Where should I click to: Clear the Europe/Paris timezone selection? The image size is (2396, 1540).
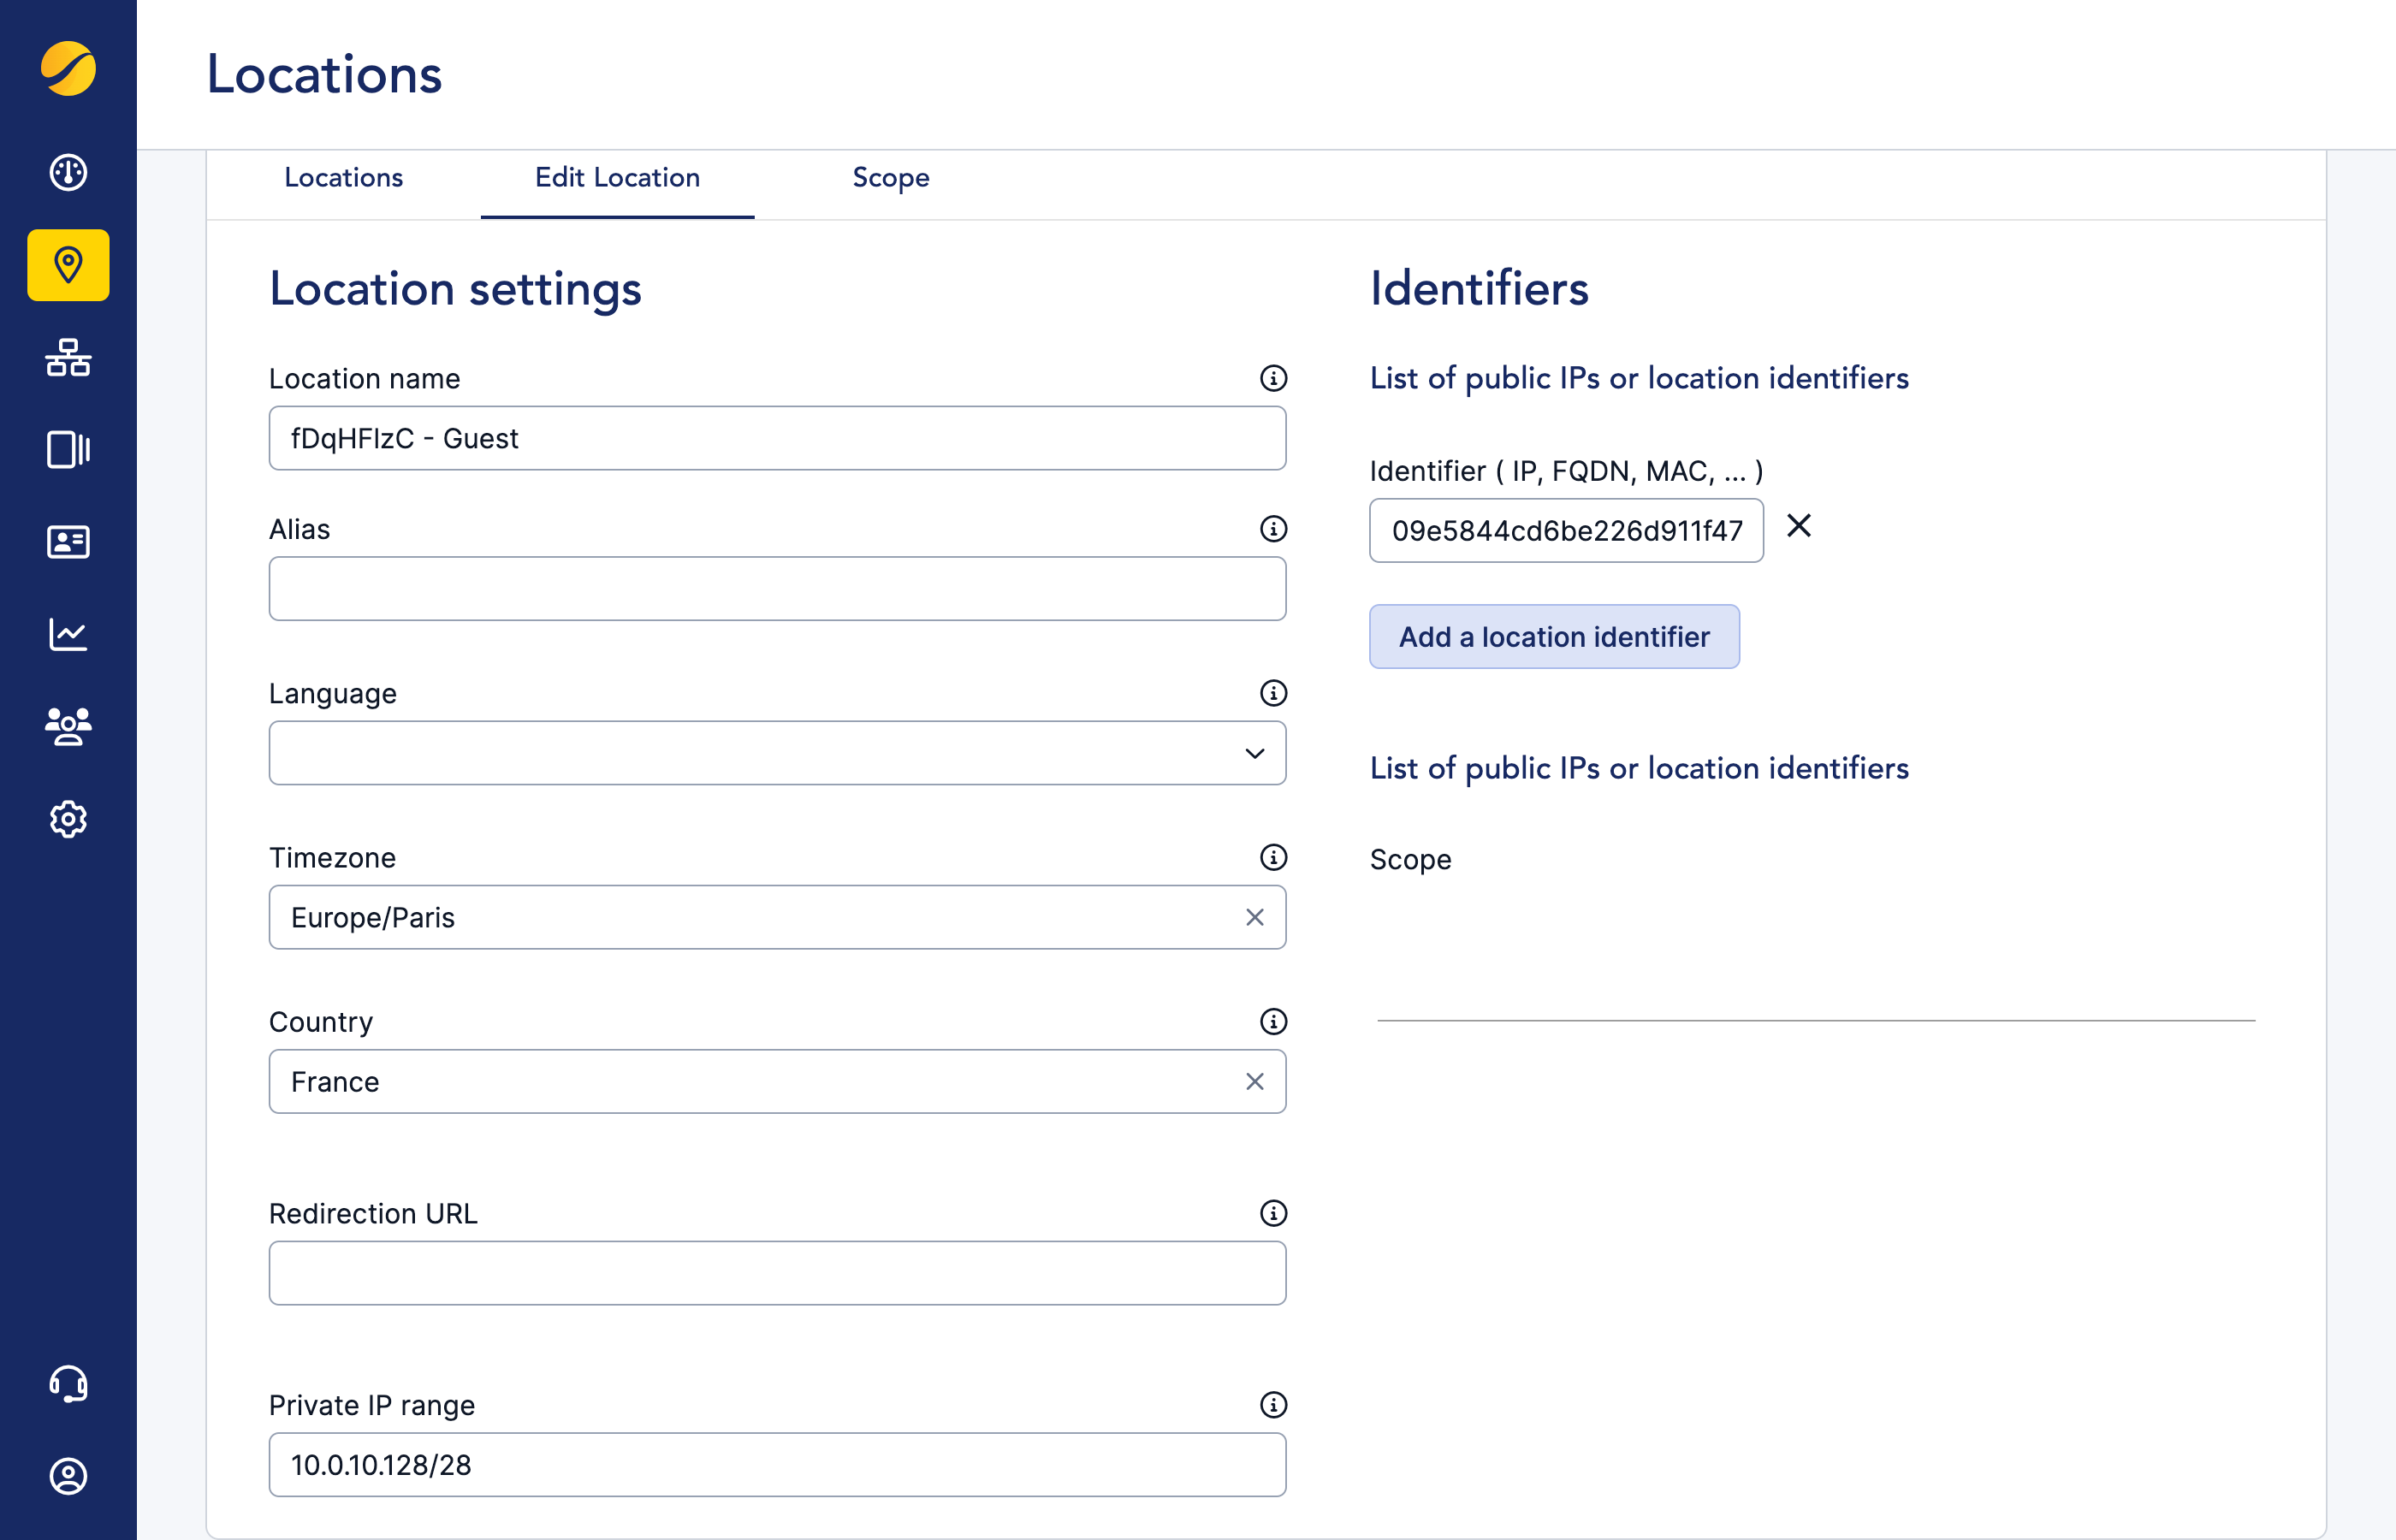tap(1255, 917)
